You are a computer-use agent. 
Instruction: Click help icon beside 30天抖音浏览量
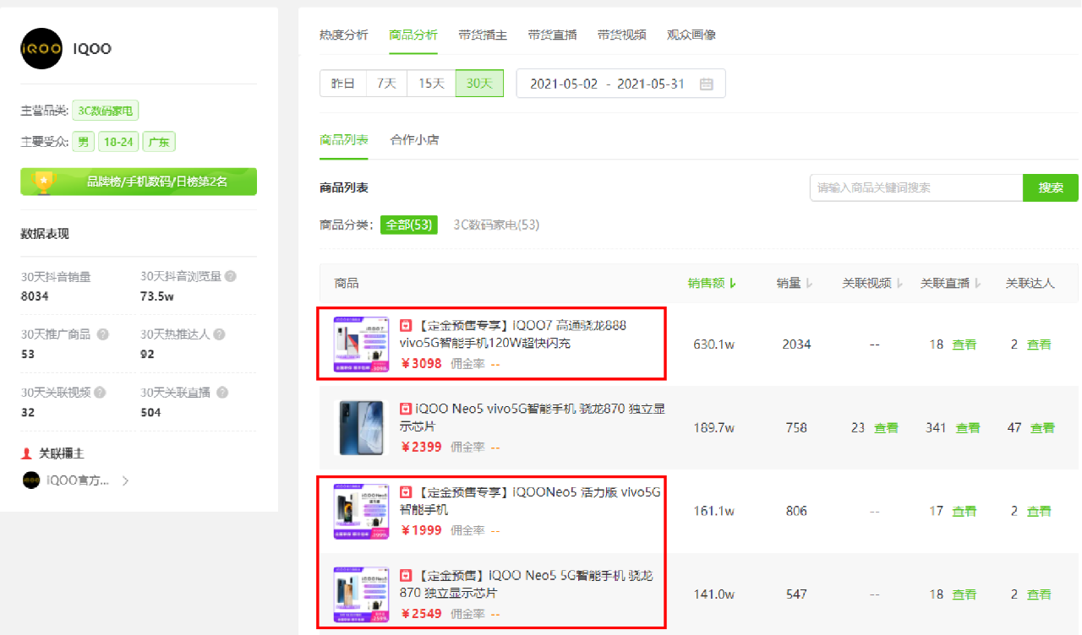(231, 276)
